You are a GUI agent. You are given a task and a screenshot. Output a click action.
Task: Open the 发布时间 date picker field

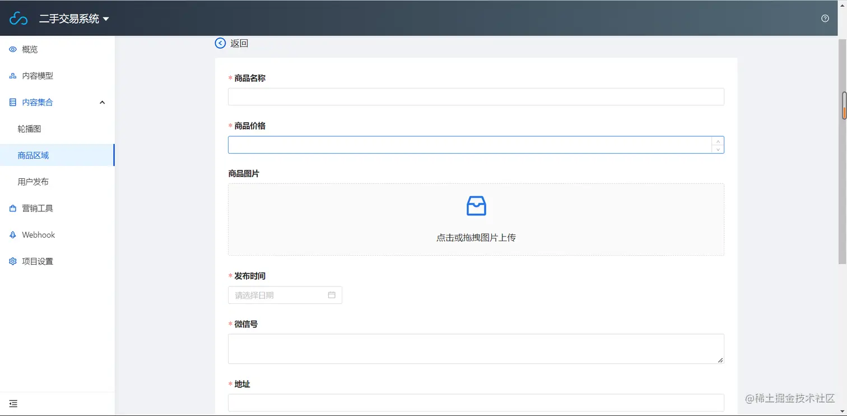285,295
